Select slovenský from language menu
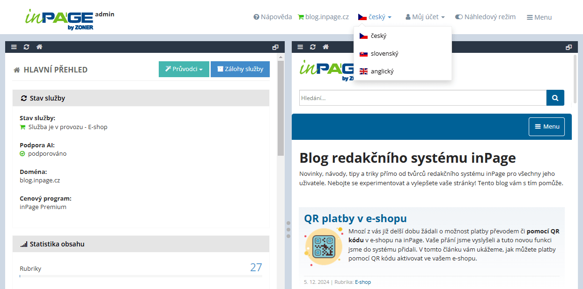This screenshot has width=583, height=289. point(384,54)
